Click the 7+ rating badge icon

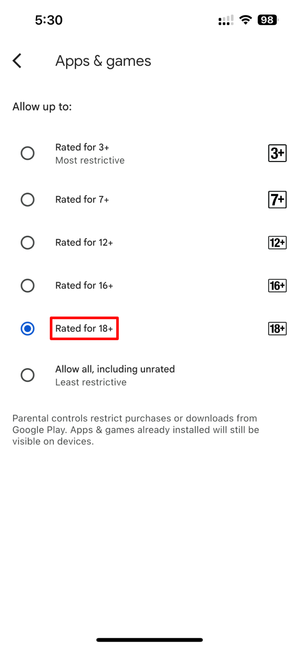277,199
